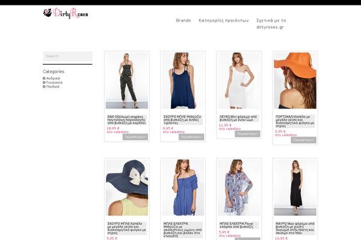This screenshot has width=361, height=240.
Task: Click Περισσότερα button for dark blue blouse
Action: [191, 137]
